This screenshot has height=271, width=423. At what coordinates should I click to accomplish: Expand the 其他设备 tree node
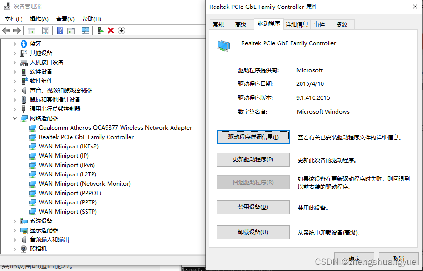point(14,53)
